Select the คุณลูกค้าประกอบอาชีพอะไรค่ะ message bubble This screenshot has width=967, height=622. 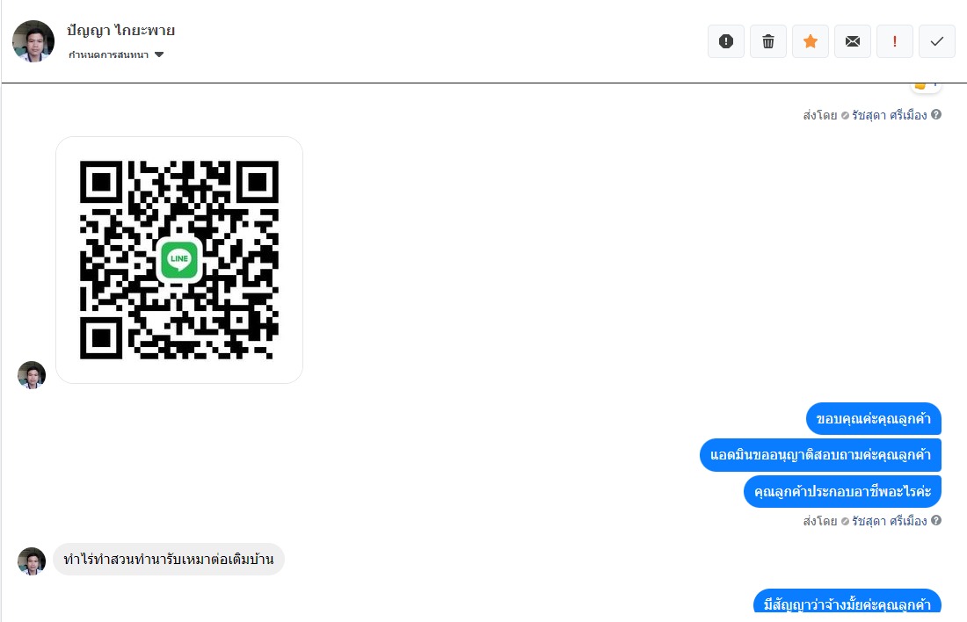(x=842, y=492)
